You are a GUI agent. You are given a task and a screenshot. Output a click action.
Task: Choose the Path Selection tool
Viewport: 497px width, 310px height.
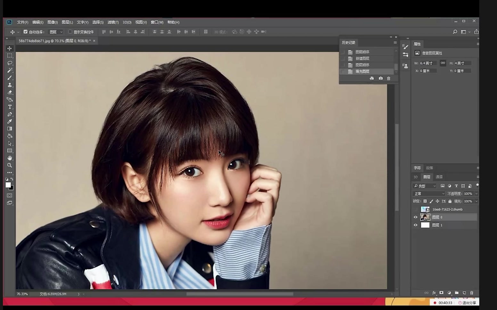pyautogui.click(x=10, y=143)
